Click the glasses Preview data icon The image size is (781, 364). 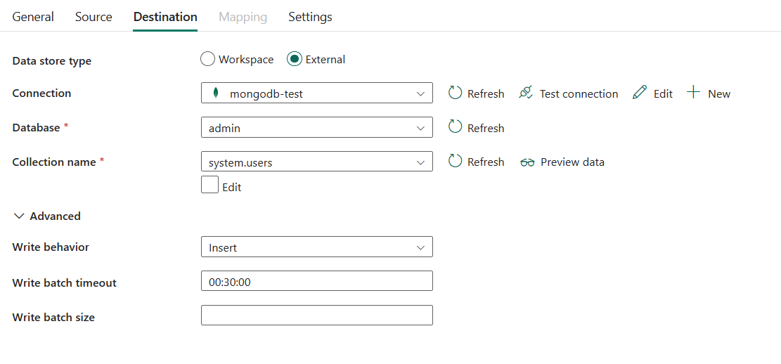(x=527, y=162)
